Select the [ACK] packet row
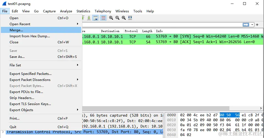 [x=173, y=42]
